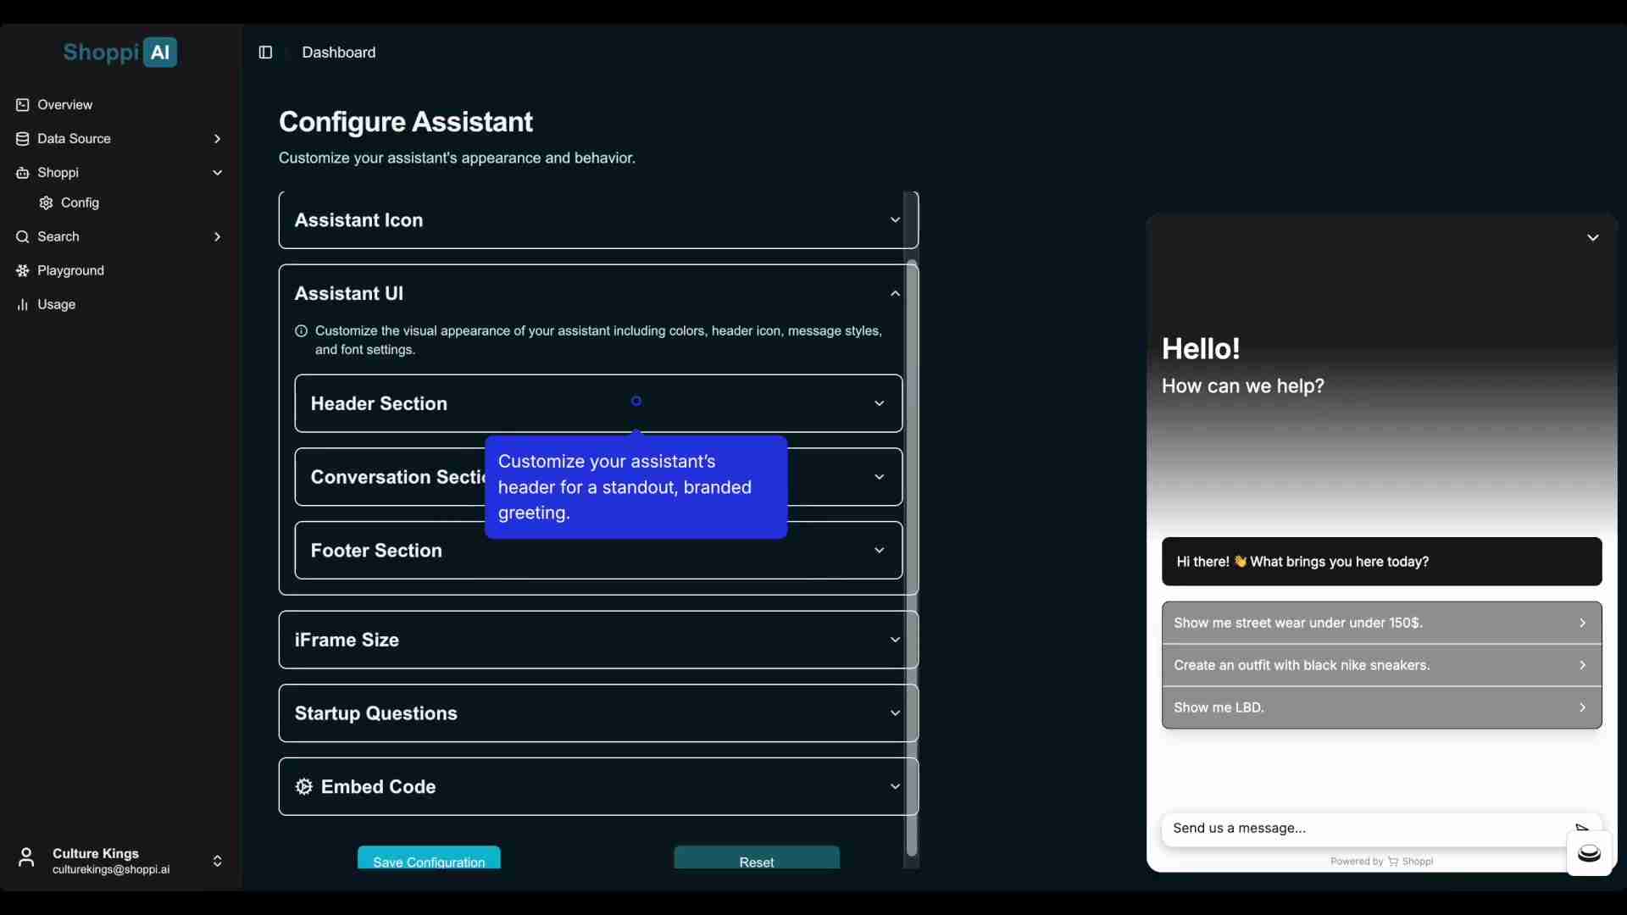Viewport: 1627px width, 915px height.
Task: Click the Shoppi logo at top left
Action: coord(120,53)
